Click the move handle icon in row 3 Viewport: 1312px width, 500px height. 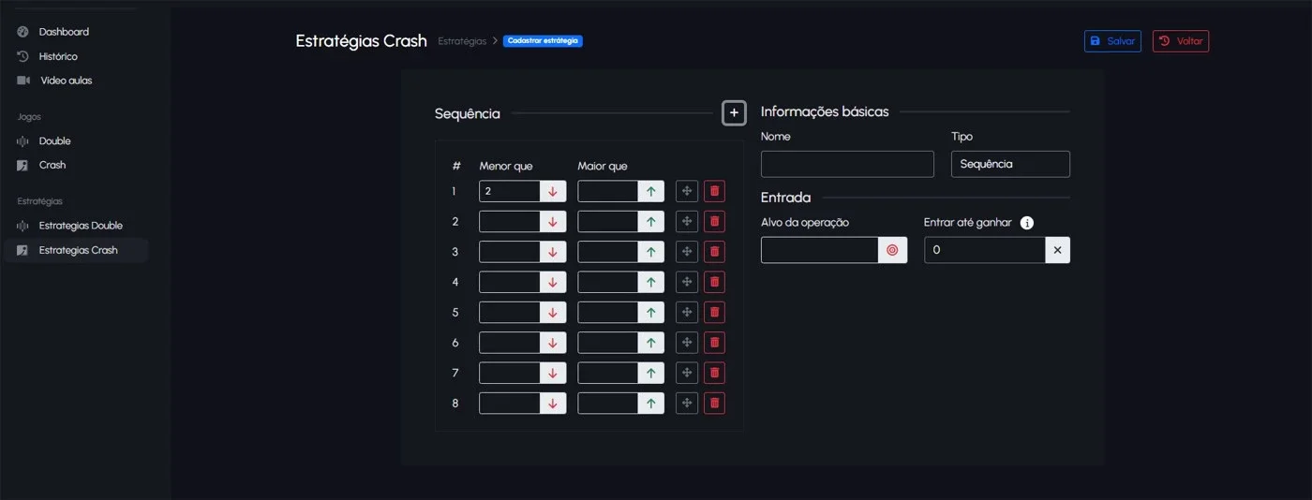pos(687,252)
